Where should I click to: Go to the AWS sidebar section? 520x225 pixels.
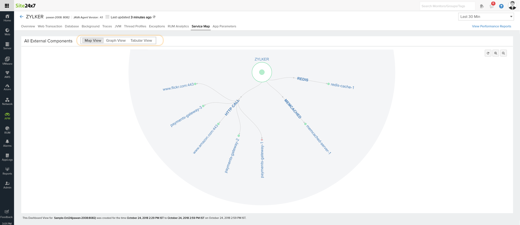pos(7,74)
